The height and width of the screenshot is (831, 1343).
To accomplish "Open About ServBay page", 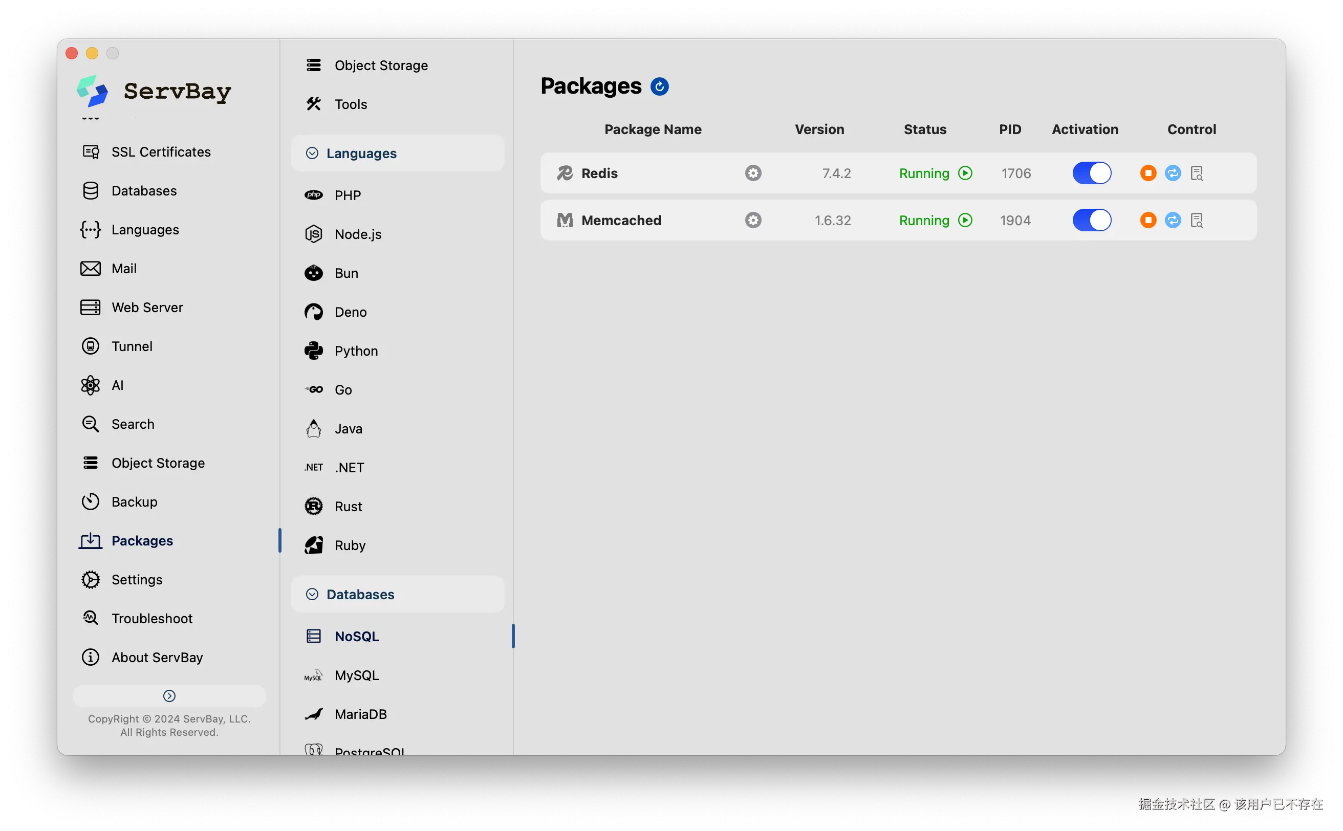I will 157,658.
